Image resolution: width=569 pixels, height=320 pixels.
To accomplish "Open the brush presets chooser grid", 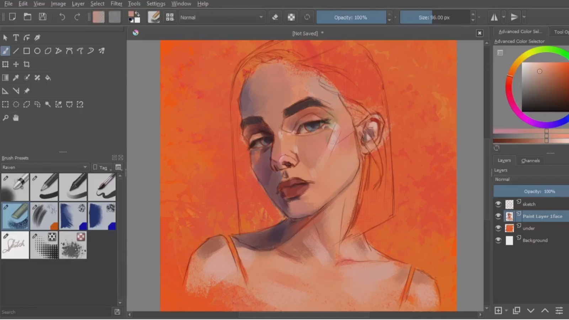I will (x=170, y=17).
